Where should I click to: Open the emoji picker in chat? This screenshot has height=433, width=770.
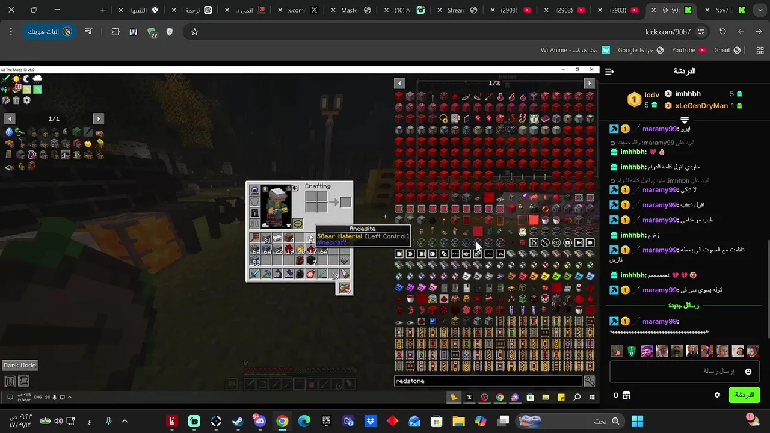[748, 372]
